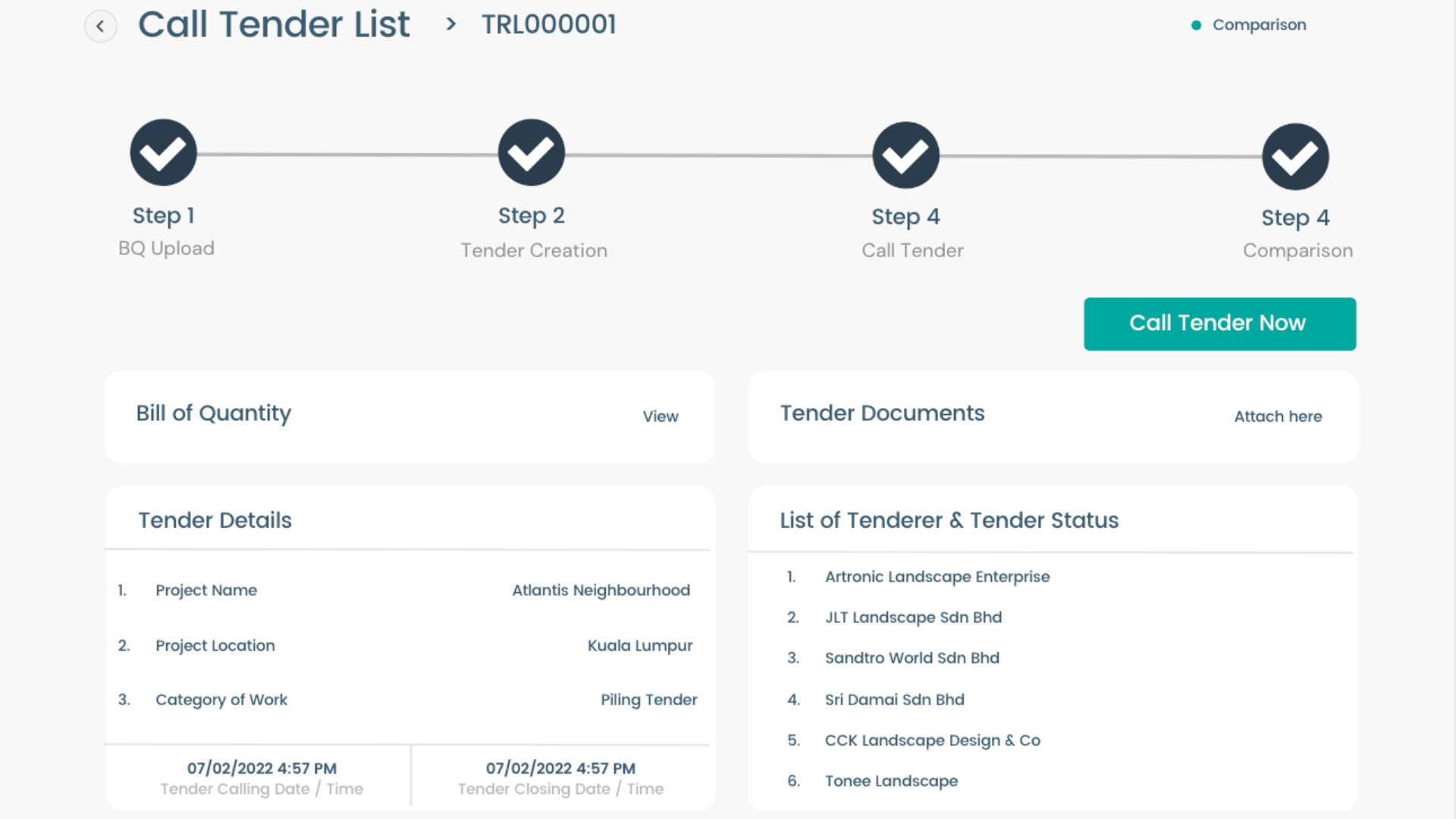
Task: Open the Call Tender List breadcrumb title
Action: pyautogui.click(x=274, y=24)
